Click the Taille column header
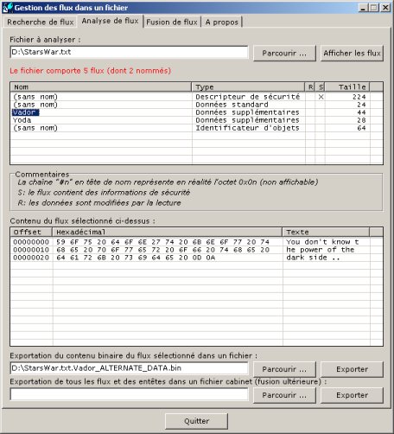This screenshot has height=434, width=394. [x=347, y=86]
